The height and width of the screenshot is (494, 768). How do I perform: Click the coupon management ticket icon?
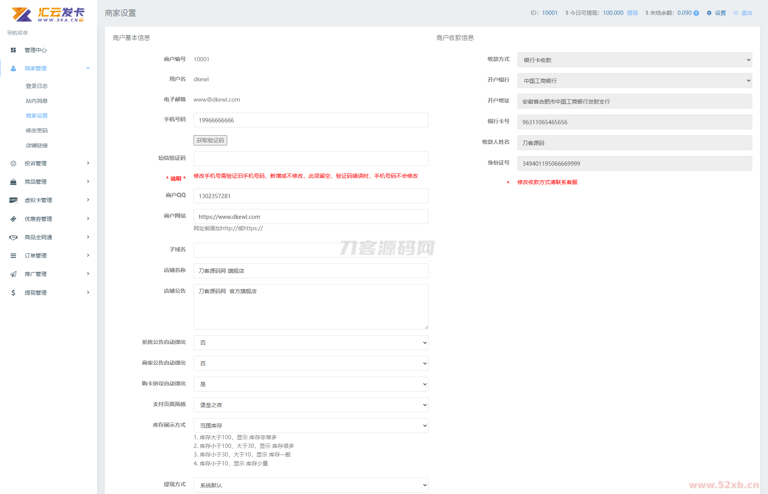pos(13,219)
